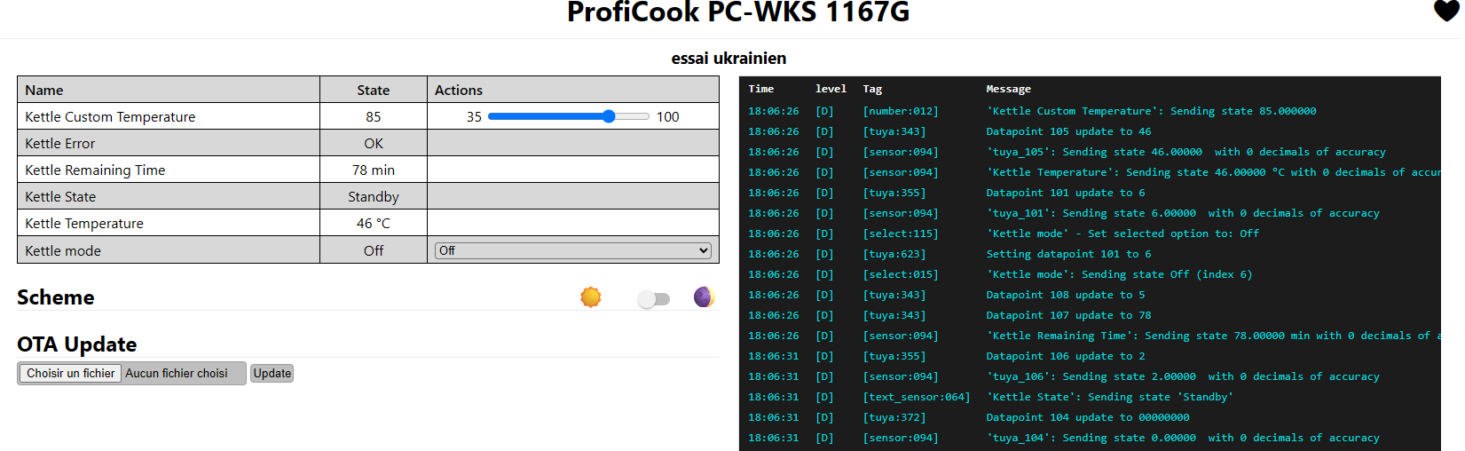Click the 'Kettle State' Standby log message
1465x451 pixels.
pos(1109,397)
